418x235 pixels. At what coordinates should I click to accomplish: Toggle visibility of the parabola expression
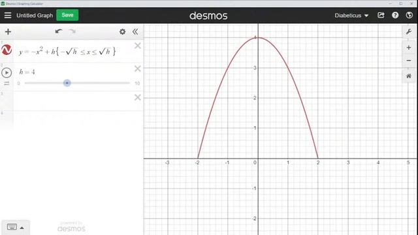(7, 50)
